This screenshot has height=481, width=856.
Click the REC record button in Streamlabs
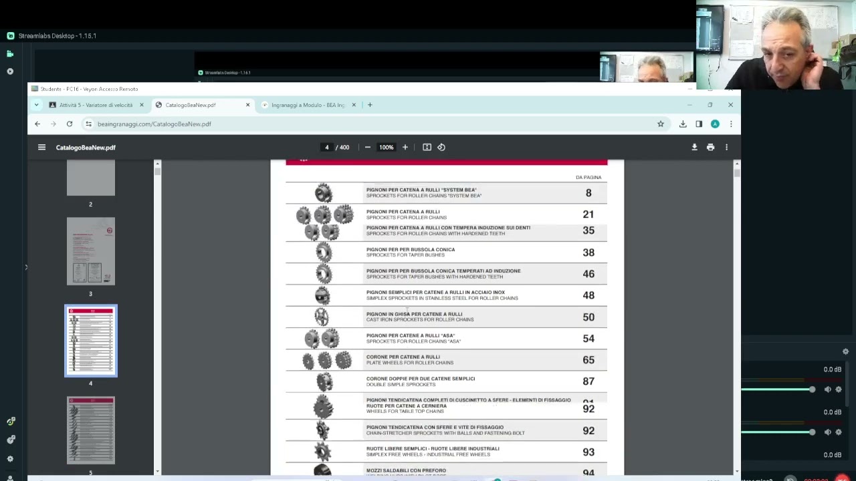tap(843, 479)
